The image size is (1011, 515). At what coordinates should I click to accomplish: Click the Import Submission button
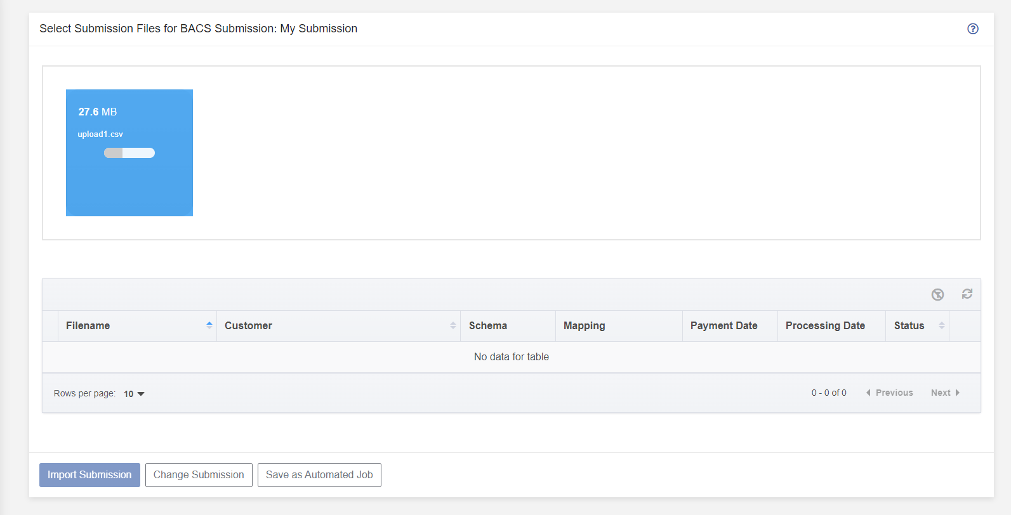pos(89,475)
